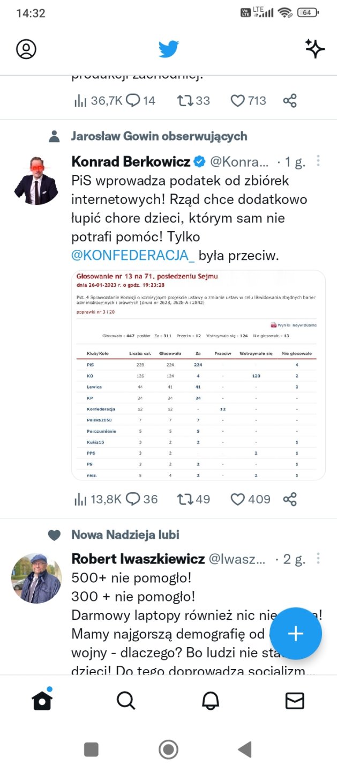
Task: Go to the Home tab
Action: point(42,700)
